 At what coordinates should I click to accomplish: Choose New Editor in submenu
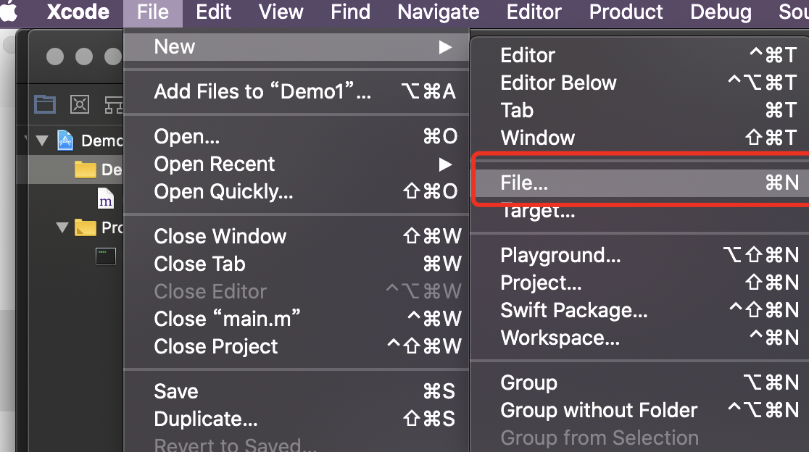pyautogui.click(x=640, y=55)
